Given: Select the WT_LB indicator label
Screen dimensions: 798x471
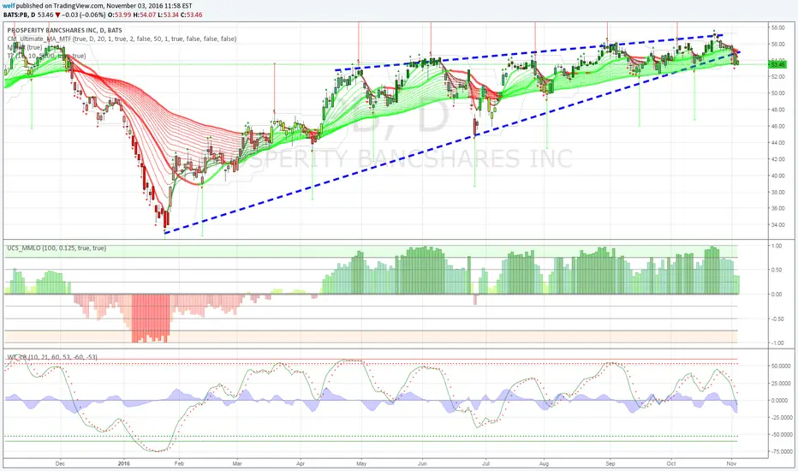Looking at the screenshot, I should tap(52, 357).
